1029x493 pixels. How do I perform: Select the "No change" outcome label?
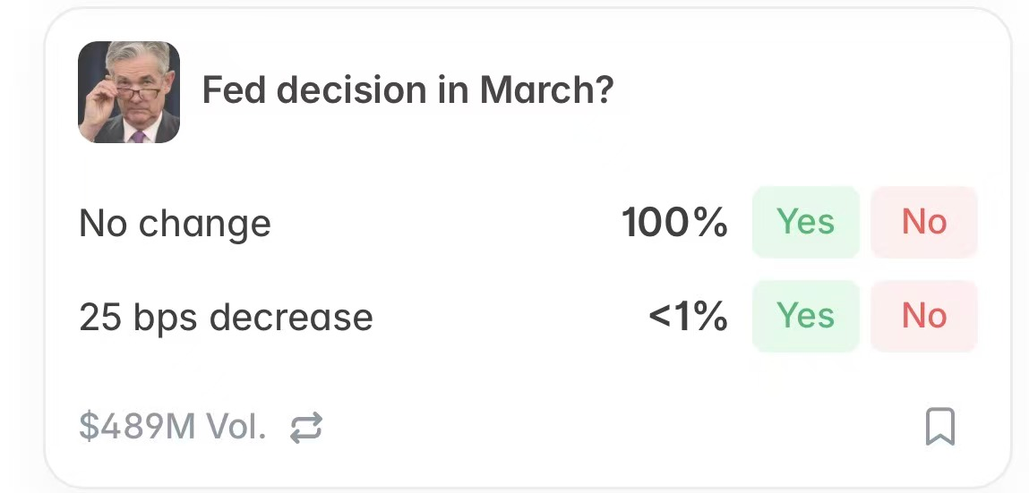175,223
